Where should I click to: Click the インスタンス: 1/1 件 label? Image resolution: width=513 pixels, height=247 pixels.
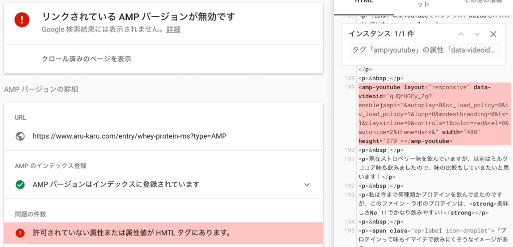[x=382, y=34]
